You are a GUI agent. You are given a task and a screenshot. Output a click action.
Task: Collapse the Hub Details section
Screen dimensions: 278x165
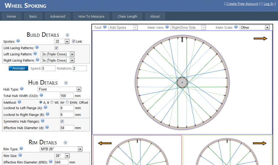pos(66,83)
